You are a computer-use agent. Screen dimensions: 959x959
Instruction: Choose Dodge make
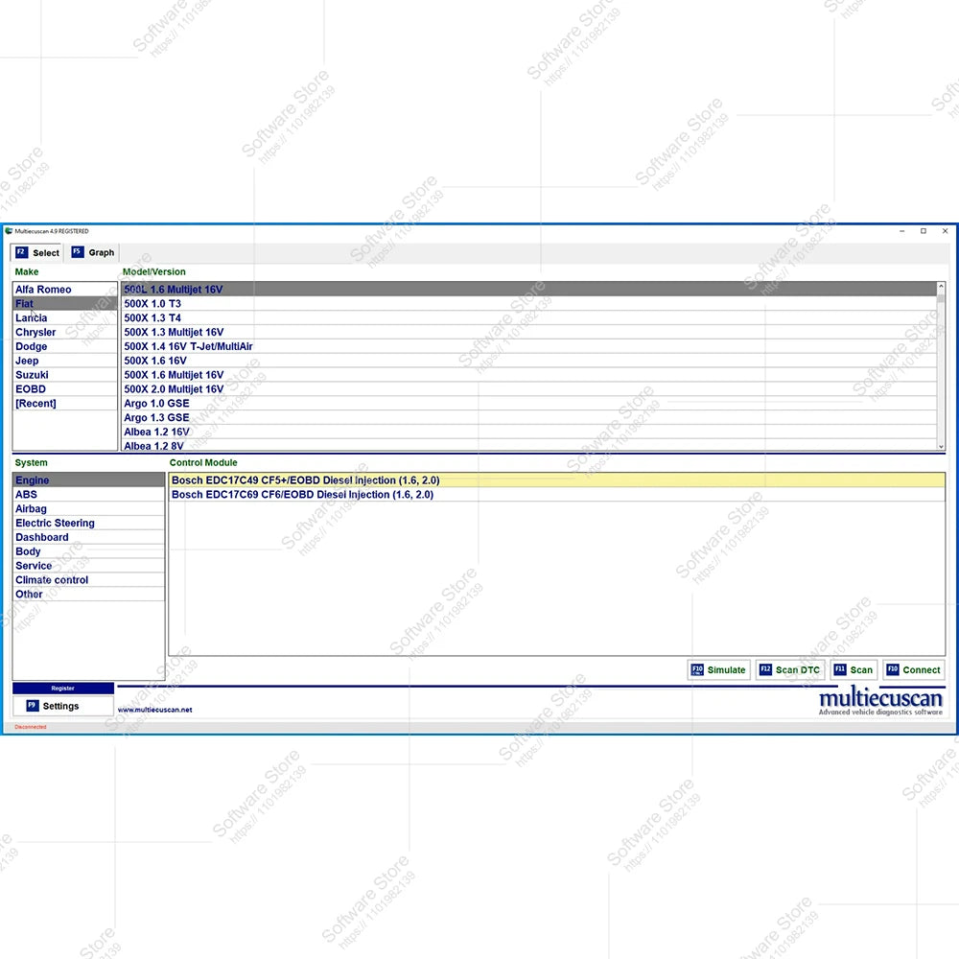tap(65, 346)
